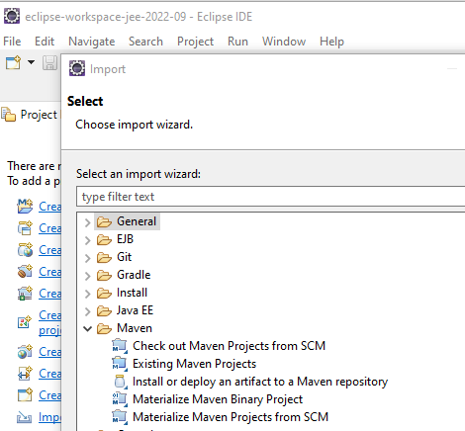The width and height of the screenshot is (465, 431).
Task: Click the Create Maven project icon
Action: (x=25, y=207)
